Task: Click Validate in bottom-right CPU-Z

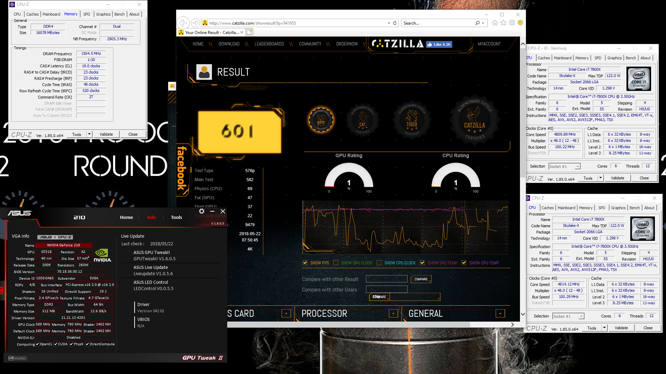Action: point(621,328)
